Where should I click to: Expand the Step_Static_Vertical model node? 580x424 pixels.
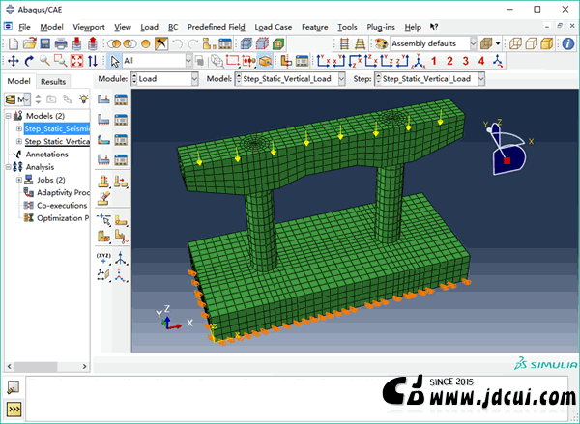[19, 142]
